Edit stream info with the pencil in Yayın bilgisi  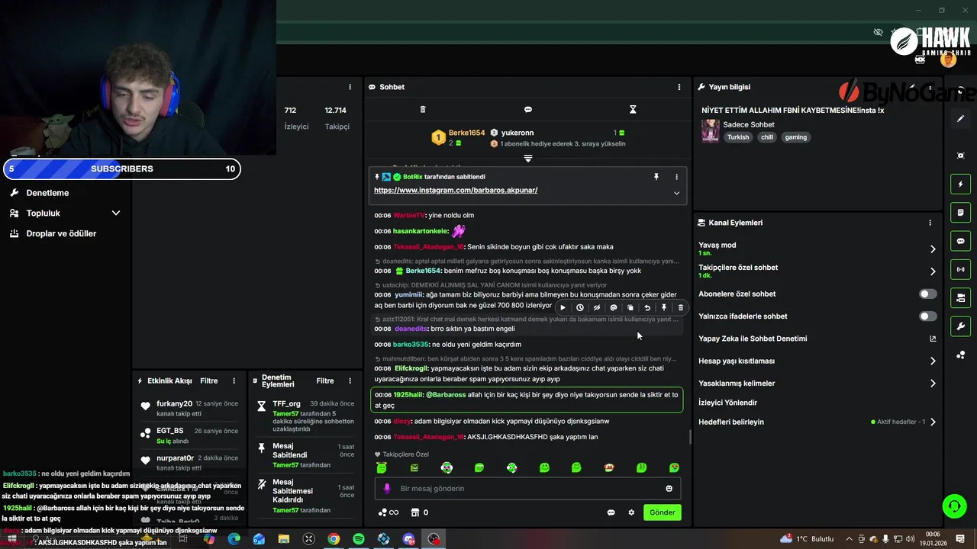[x=912, y=87]
